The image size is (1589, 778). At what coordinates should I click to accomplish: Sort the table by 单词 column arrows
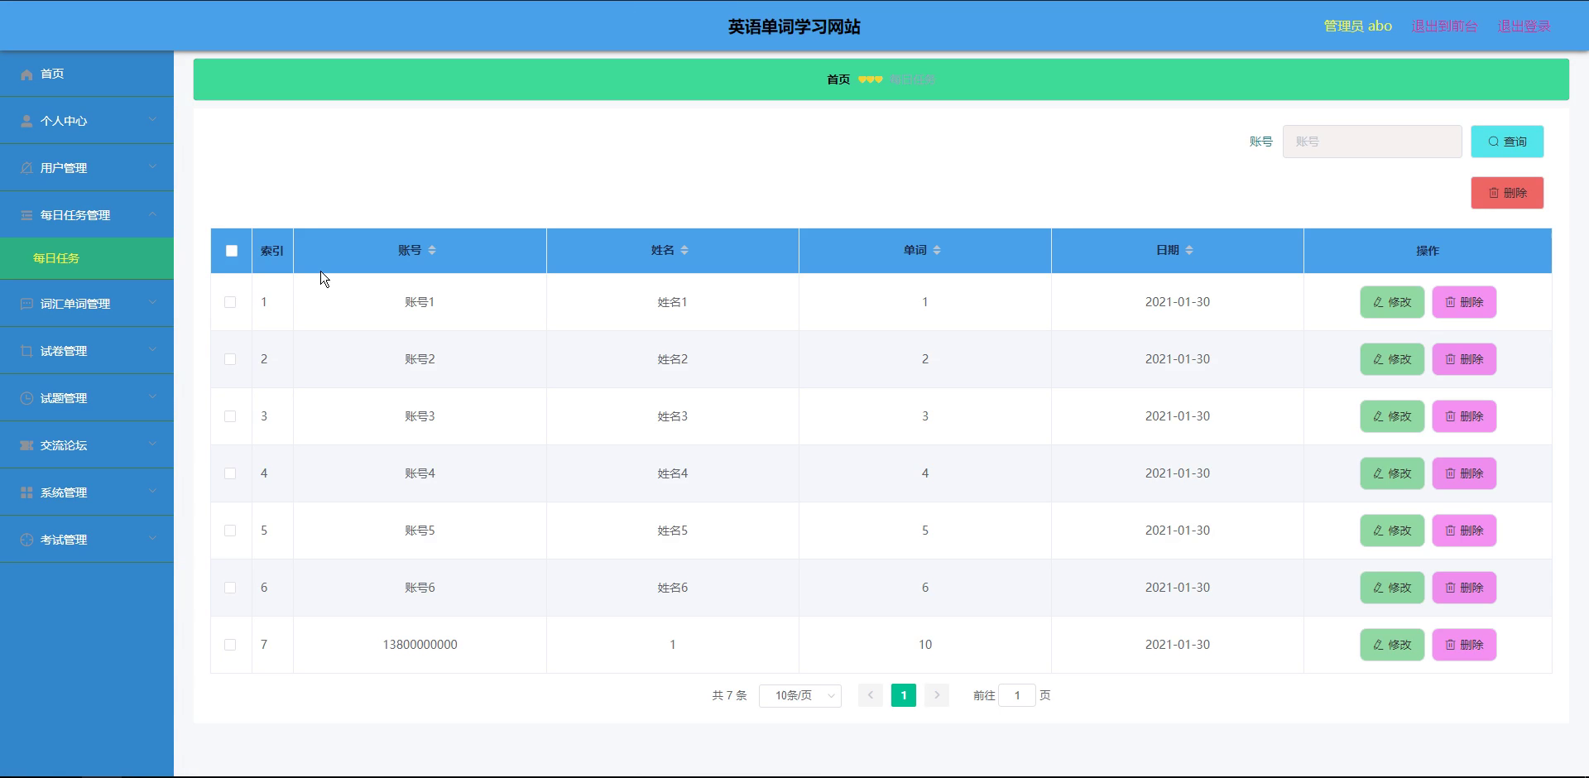tap(937, 251)
